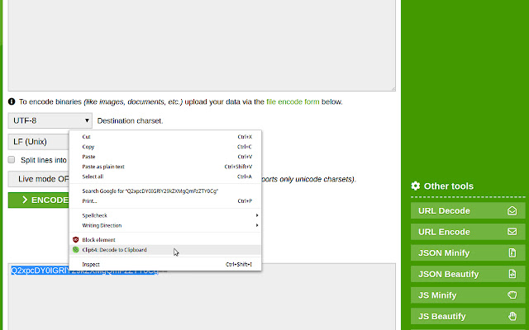Click the gear icon next to Other tools
This screenshot has height=330, width=529.
416,186
